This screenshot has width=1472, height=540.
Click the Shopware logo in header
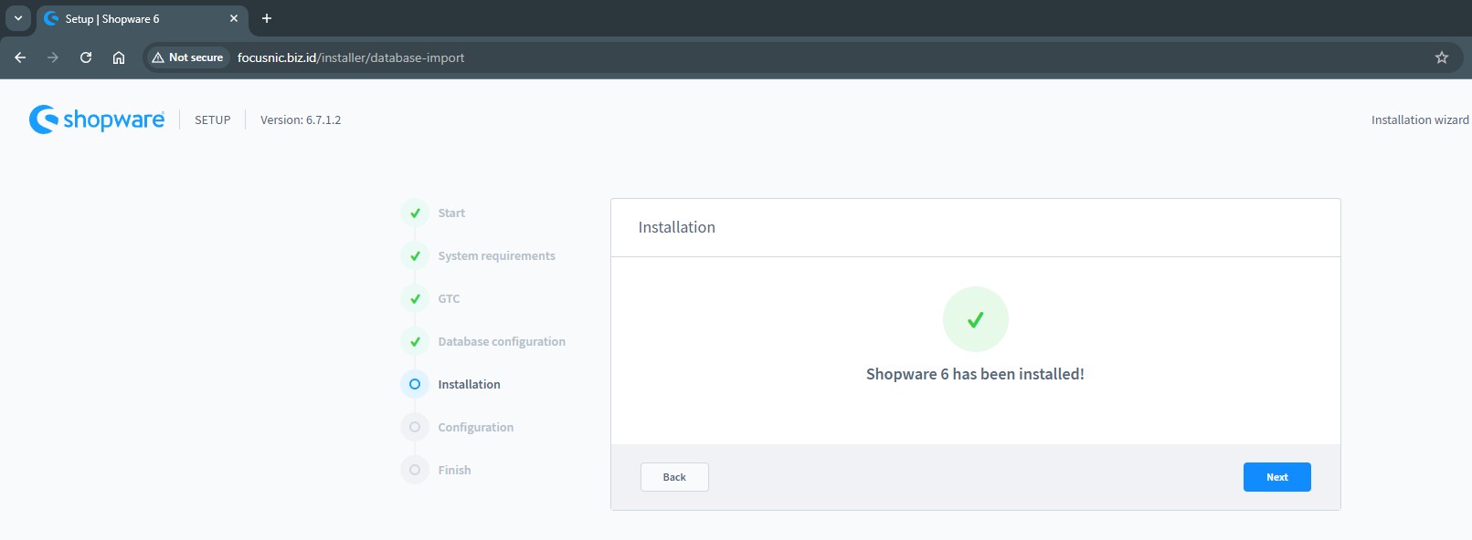(x=97, y=119)
